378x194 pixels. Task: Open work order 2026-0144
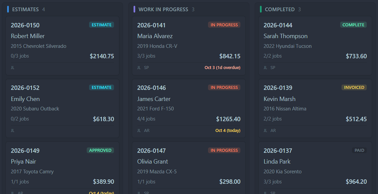tap(278, 25)
